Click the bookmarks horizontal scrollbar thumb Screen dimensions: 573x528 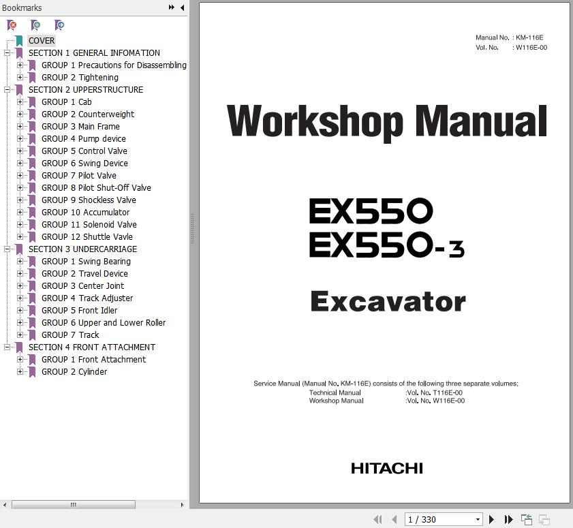point(74,505)
